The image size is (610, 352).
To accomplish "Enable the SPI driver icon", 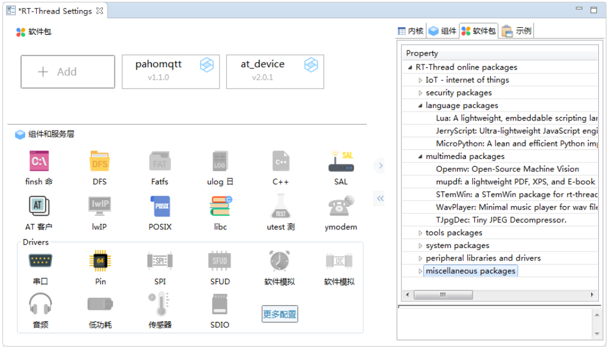I will pos(160,260).
